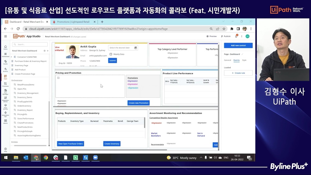Select Store.Performance process
Image resolution: width=311 pixels, height=175 pixels.
pyautogui.click(x=26, y=118)
